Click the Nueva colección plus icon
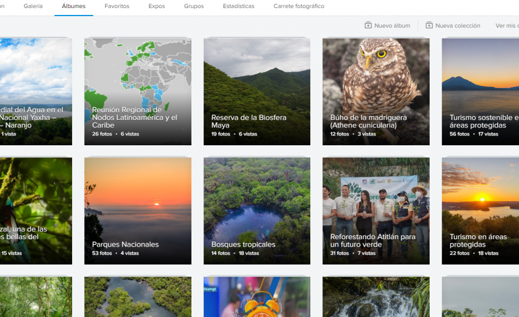This screenshot has width=519, height=317. (429, 25)
